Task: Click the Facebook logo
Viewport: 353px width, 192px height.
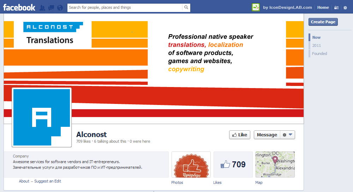Action: [x=19, y=7]
